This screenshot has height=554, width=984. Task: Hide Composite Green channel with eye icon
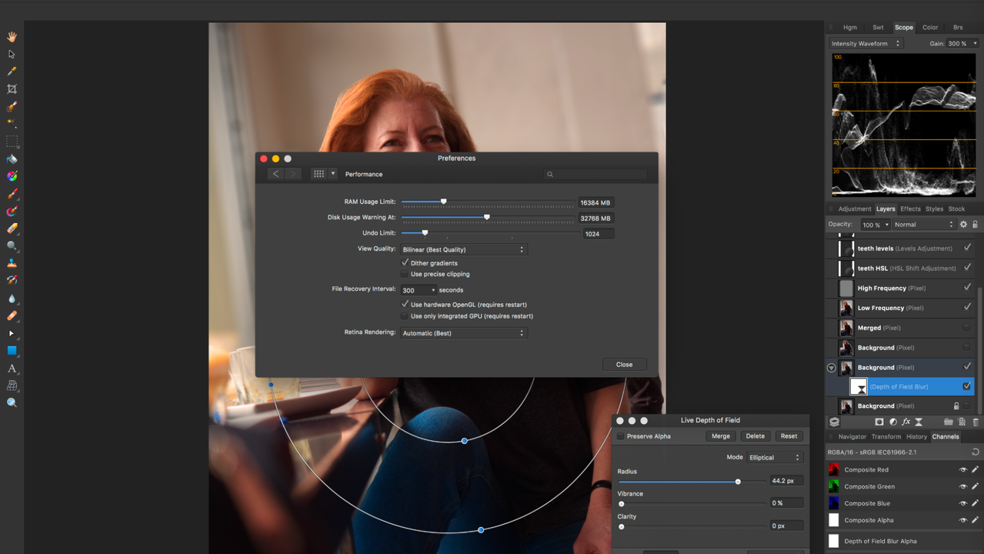coord(962,486)
